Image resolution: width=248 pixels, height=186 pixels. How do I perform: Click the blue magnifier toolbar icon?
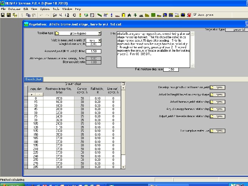pyautogui.click(x=165, y=15)
